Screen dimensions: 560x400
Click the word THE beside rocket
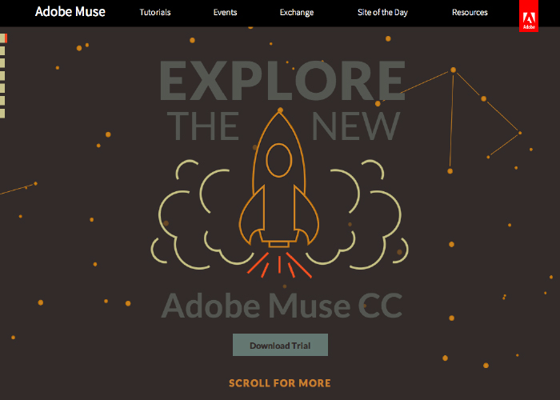pos(203,126)
